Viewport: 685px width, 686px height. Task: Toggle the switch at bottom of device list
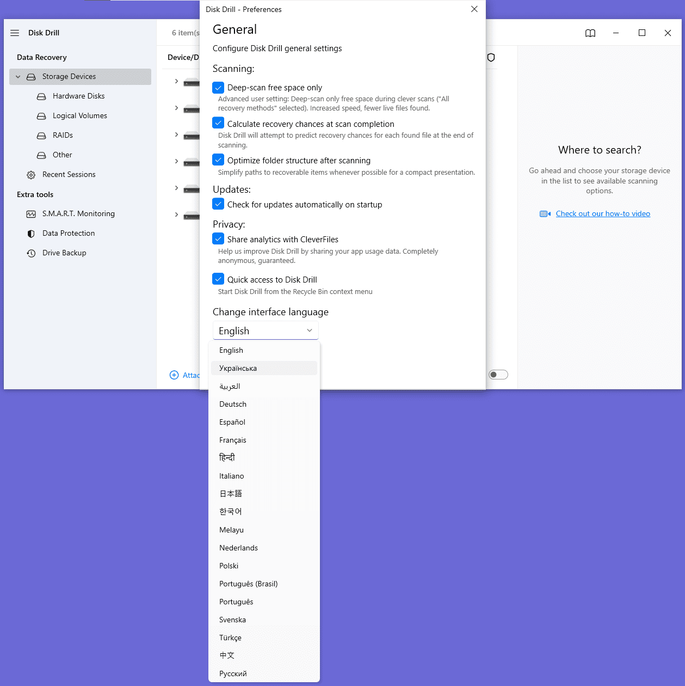point(498,375)
